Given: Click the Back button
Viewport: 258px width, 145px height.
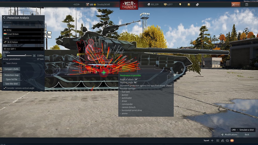Looking at the screenshot, I should [x=247, y=134].
